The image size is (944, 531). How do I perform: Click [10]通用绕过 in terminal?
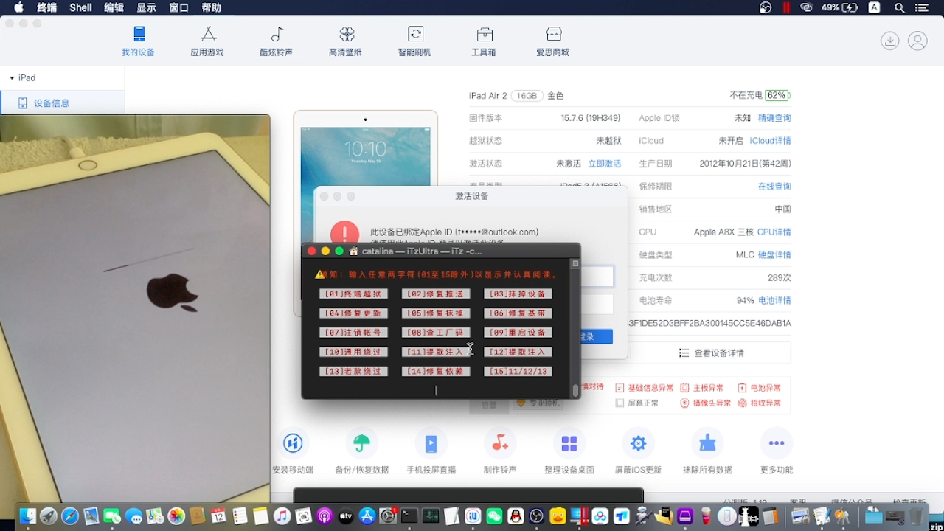[x=354, y=352]
